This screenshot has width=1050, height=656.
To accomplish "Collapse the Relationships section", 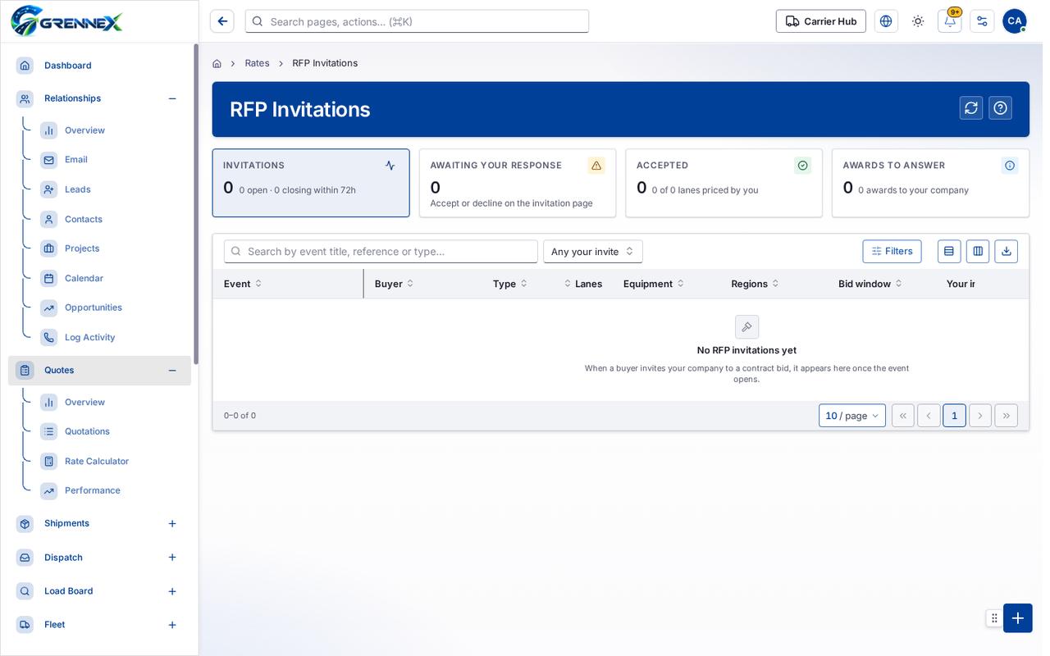I will 172,98.
